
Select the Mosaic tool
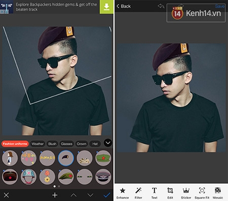(x=218, y=193)
